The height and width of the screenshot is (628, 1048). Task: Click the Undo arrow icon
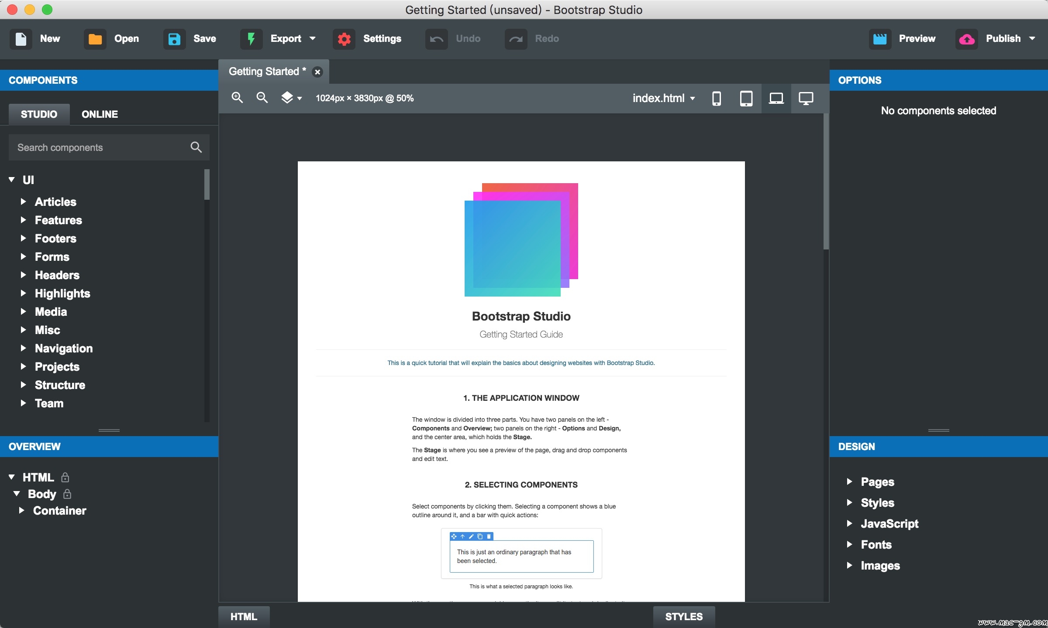tap(437, 39)
